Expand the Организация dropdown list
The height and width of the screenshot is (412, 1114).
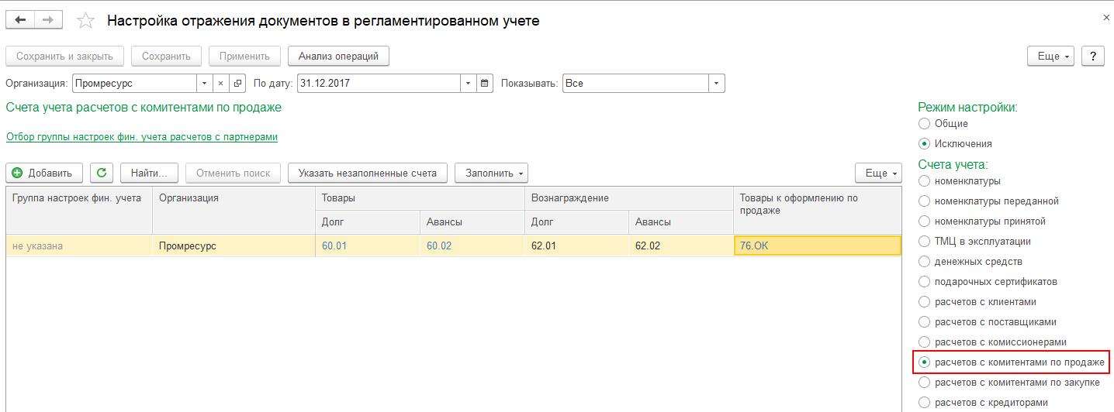click(205, 83)
